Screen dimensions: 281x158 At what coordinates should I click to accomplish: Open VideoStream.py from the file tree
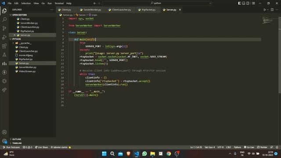[27, 71]
